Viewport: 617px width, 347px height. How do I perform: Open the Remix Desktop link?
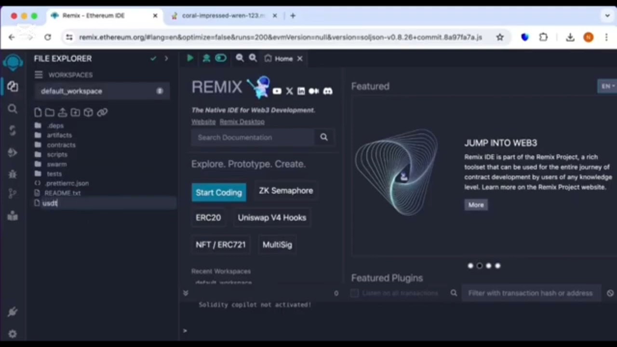pos(242,122)
